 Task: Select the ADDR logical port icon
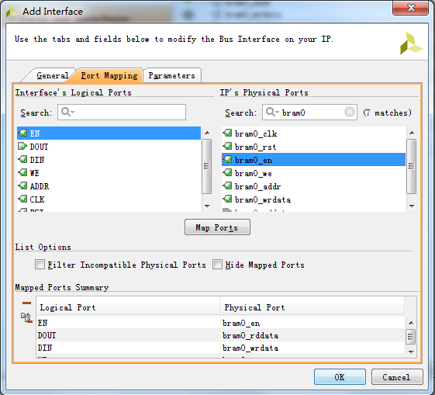(x=22, y=185)
